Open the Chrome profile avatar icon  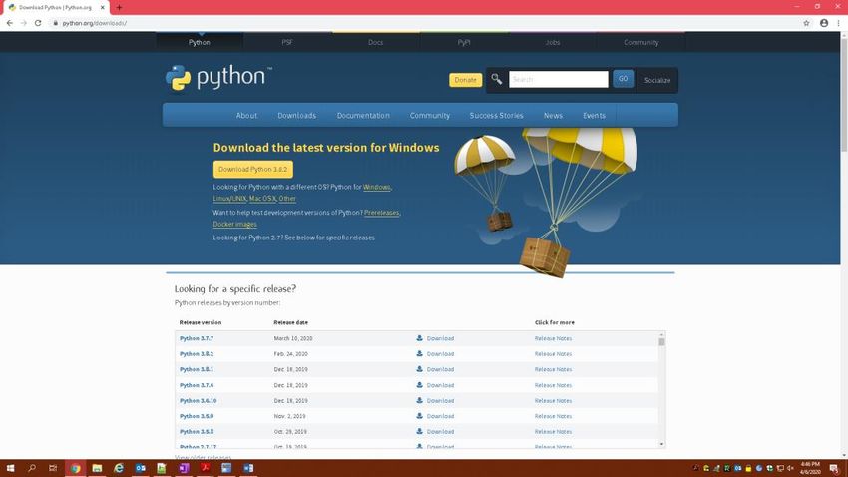pyautogui.click(x=824, y=23)
